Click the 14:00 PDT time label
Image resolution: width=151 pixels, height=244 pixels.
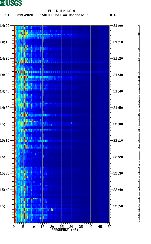[x=5, y=25]
